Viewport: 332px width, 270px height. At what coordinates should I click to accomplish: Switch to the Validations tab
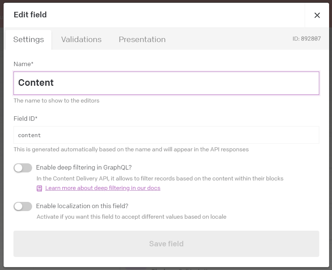pos(81,39)
